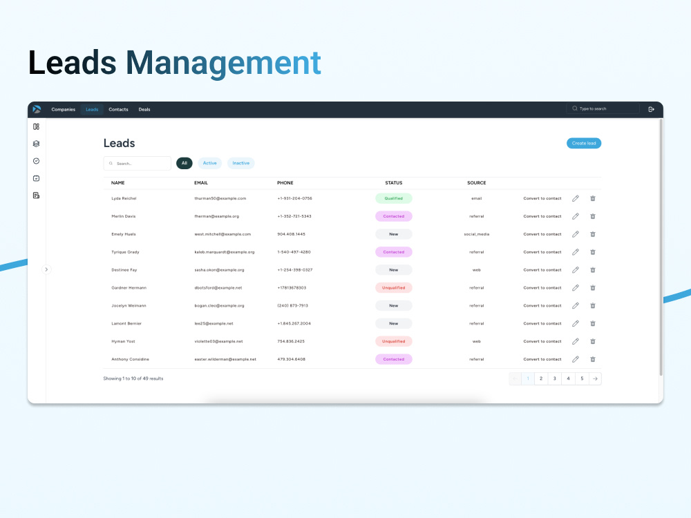Click the Create lead button

pos(584,143)
